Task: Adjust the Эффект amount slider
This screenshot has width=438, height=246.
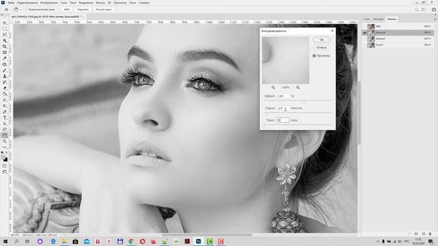Action: click(x=304, y=102)
